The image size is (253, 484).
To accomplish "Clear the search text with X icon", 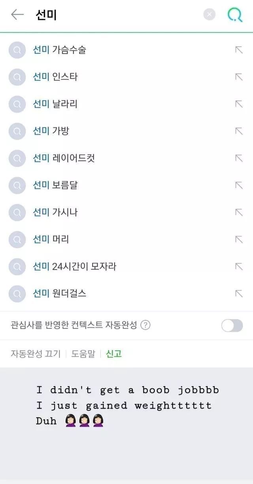I will coord(209,15).
